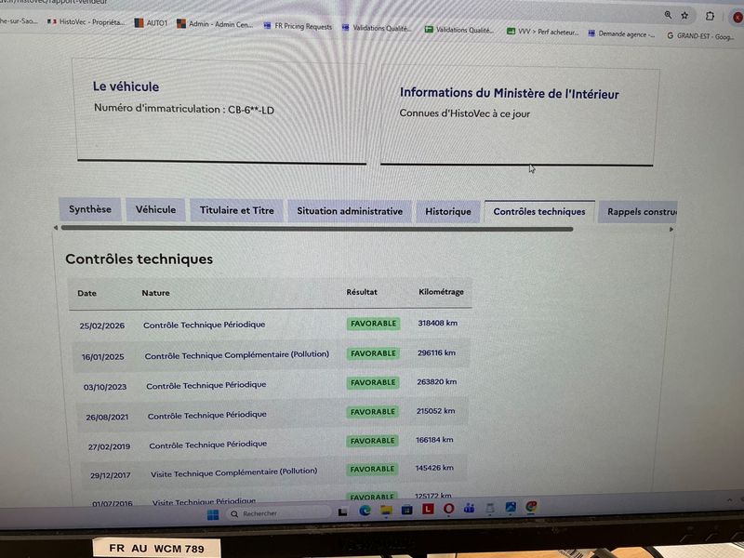Bookmark this page with the star icon
The image size is (744, 558).
[684, 15]
